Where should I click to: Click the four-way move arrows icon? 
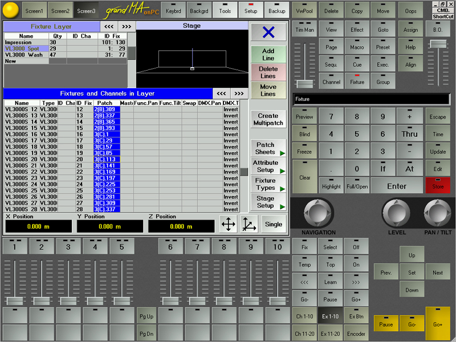228,225
